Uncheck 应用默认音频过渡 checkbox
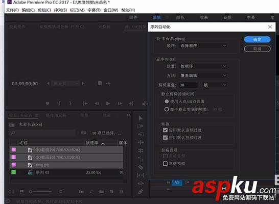The width and height of the screenshot is (279, 204). tap(165, 130)
